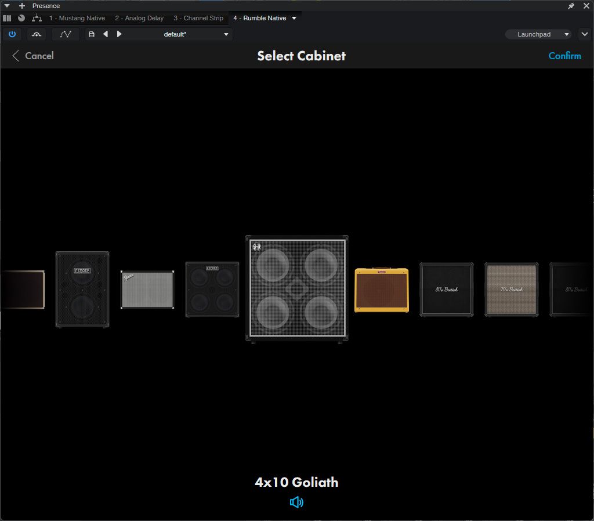Go to next preset arrow
This screenshot has width=594, height=521.
click(x=119, y=34)
